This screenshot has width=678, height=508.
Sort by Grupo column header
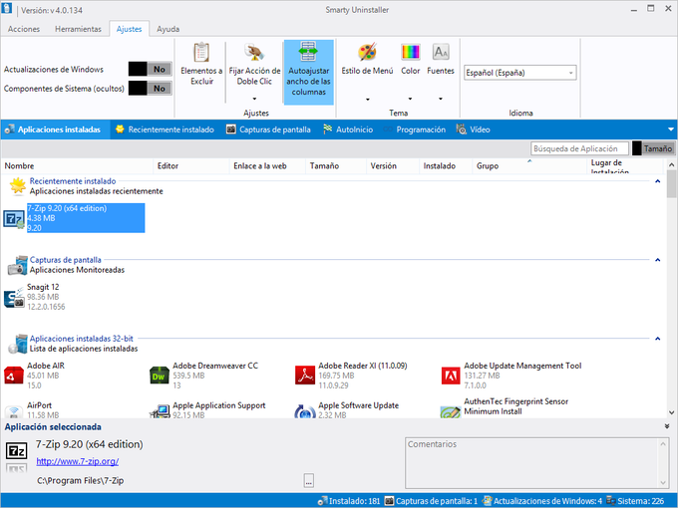(x=528, y=166)
